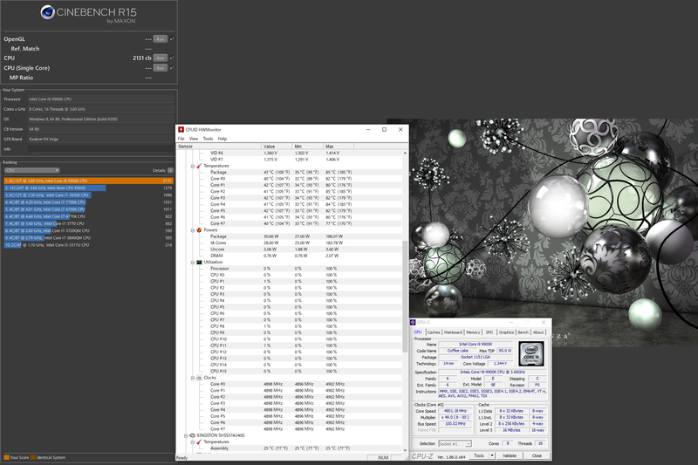Viewport: 698px width, 465px height.
Task: Click the HWMonitor scroll up arrow
Action: (x=405, y=153)
